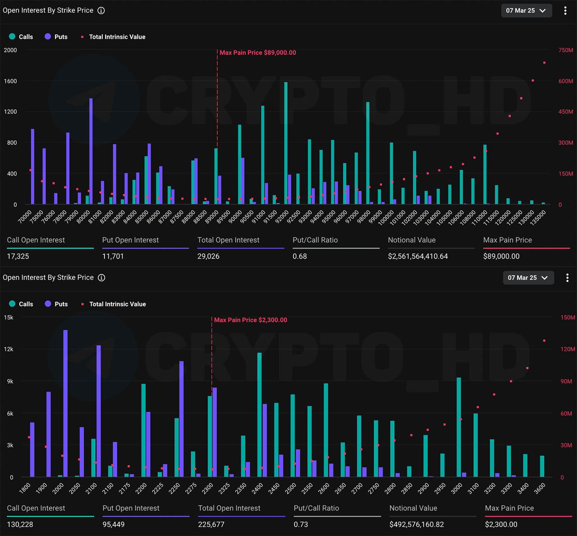Select Notional Value $2,561,564,410.64
Image resolution: width=577 pixels, height=536 pixels.
418,256
